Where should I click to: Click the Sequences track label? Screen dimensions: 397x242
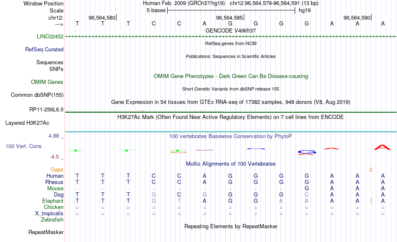coord(50,62)
